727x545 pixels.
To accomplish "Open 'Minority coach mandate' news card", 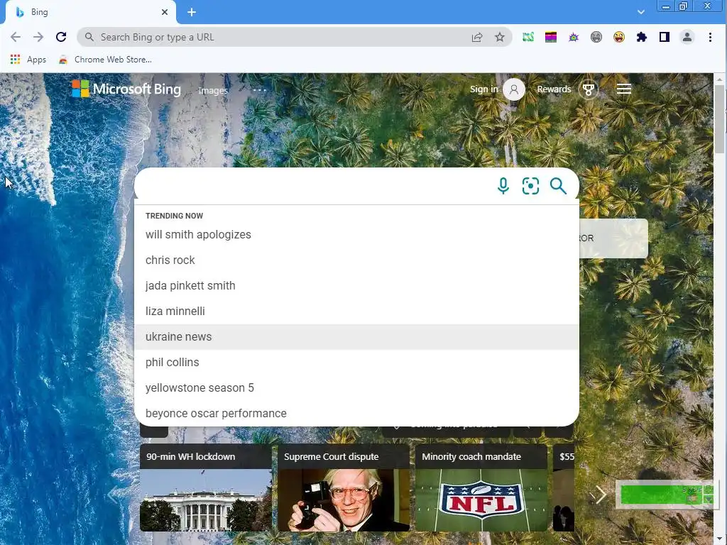I will pyautogui.click(x=481, y=488).
